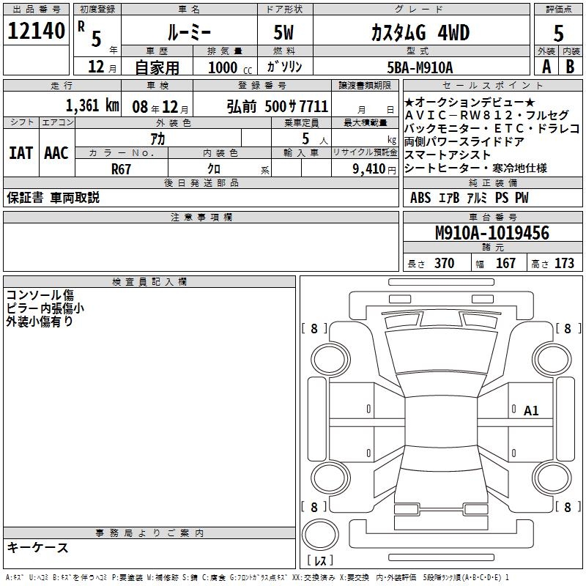The height and width of the screenshot is (586, 586).
Task: Click first registration month 12月
Action: pyautogui.click(x=103, y=67)
